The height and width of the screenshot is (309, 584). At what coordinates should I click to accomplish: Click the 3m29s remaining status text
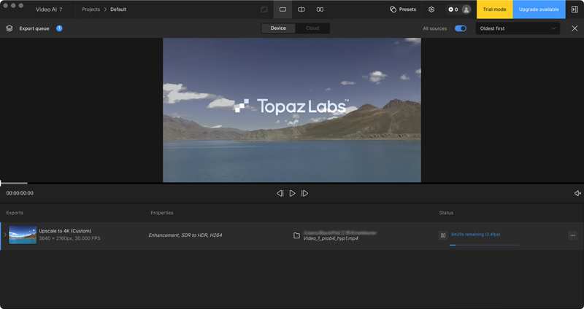pos(475,235)
